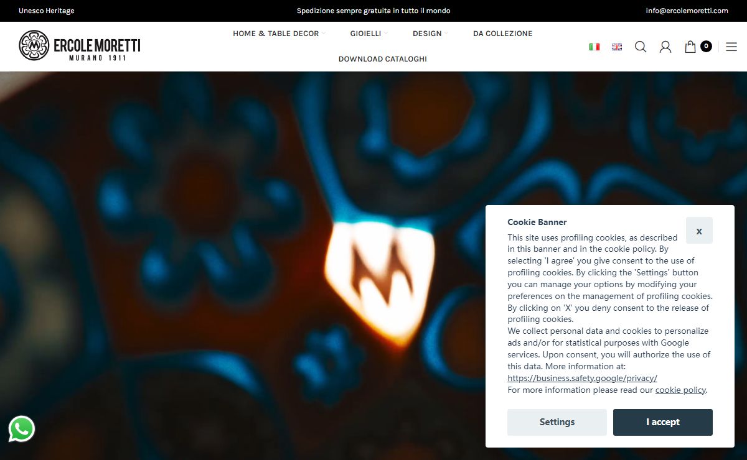Image resolution: width=747 pixels, height=460 pixels.
Task: Expand the Design menu
Action: pos(430,34)
